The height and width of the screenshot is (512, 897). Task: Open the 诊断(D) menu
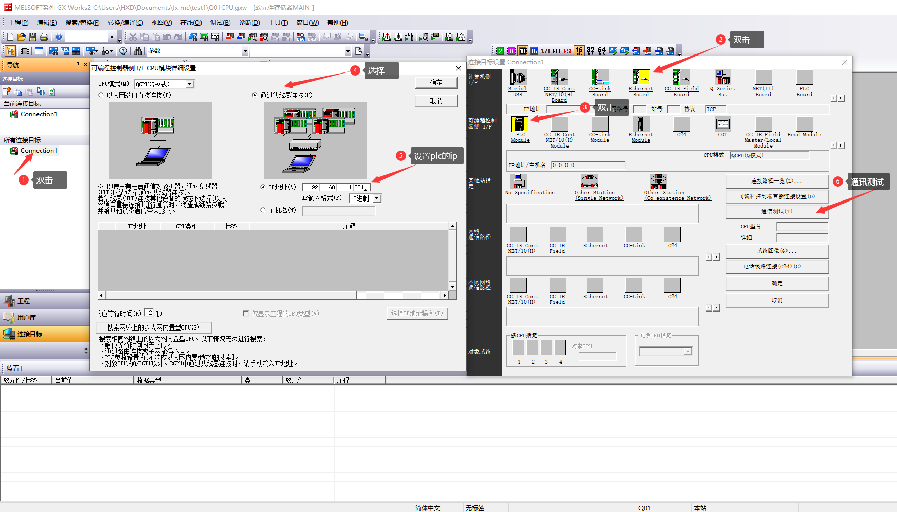(249, 23)
